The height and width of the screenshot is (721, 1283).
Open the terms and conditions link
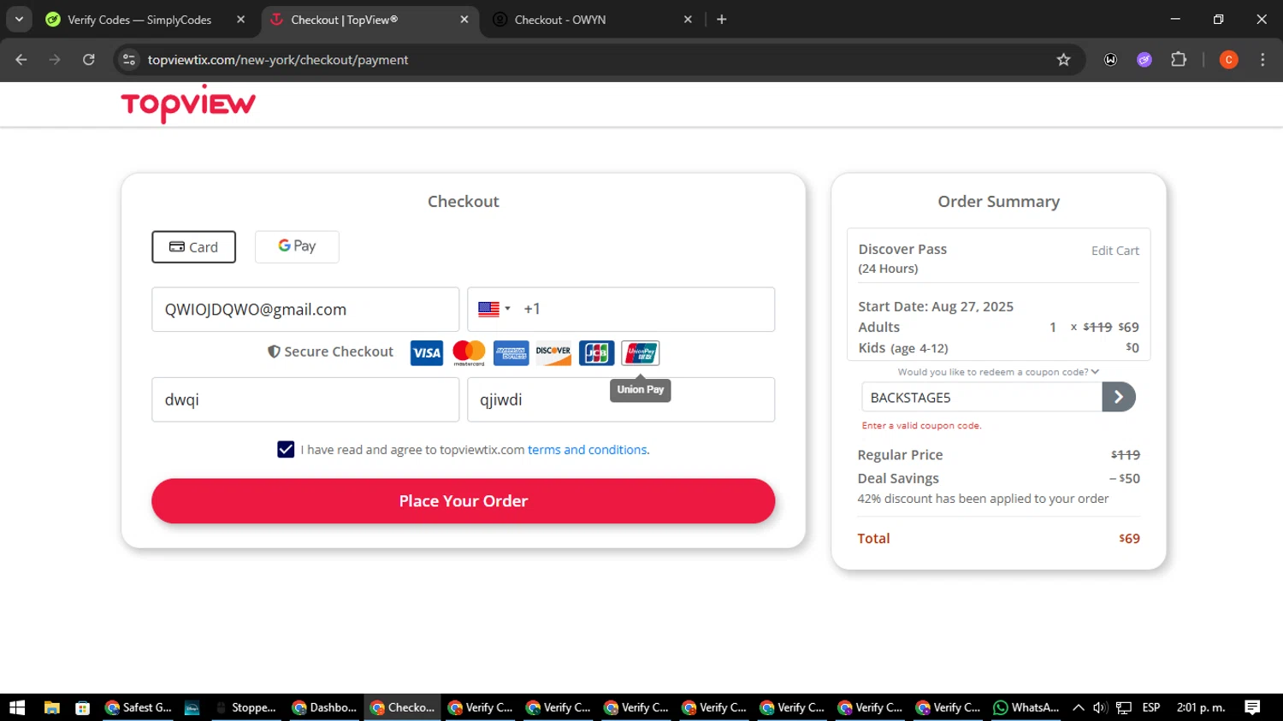[588, 450]
